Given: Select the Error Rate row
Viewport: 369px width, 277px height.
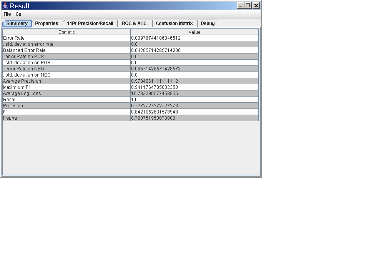Looking at the screenshot, I should point(66,38).
